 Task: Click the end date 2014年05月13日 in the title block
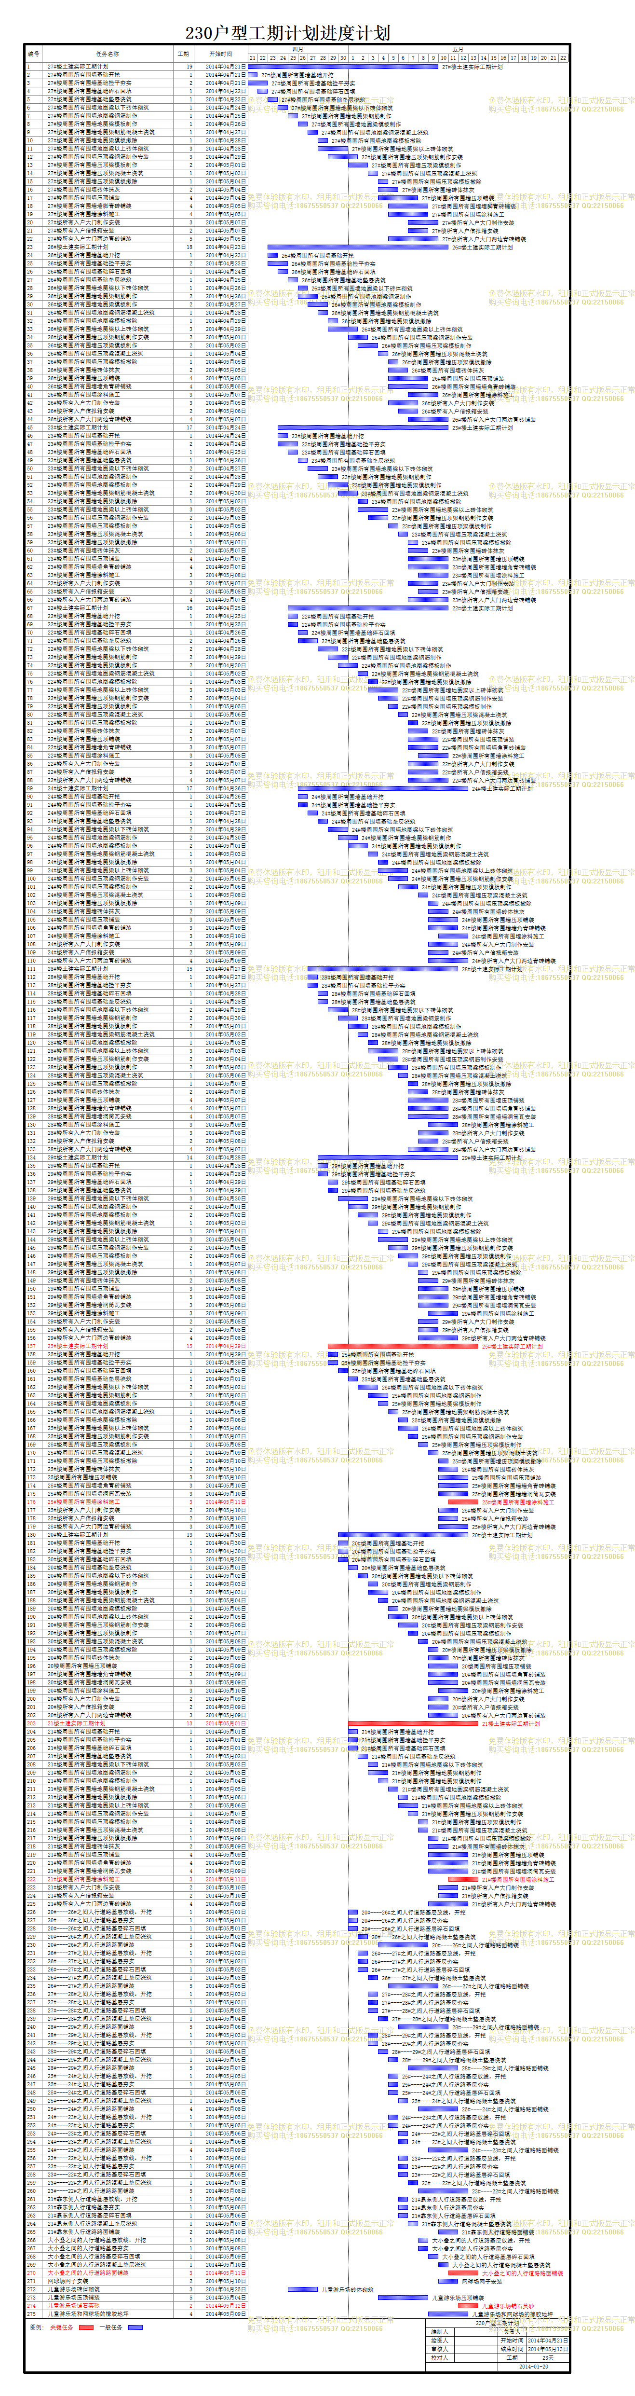click(x=548, y=2350)
